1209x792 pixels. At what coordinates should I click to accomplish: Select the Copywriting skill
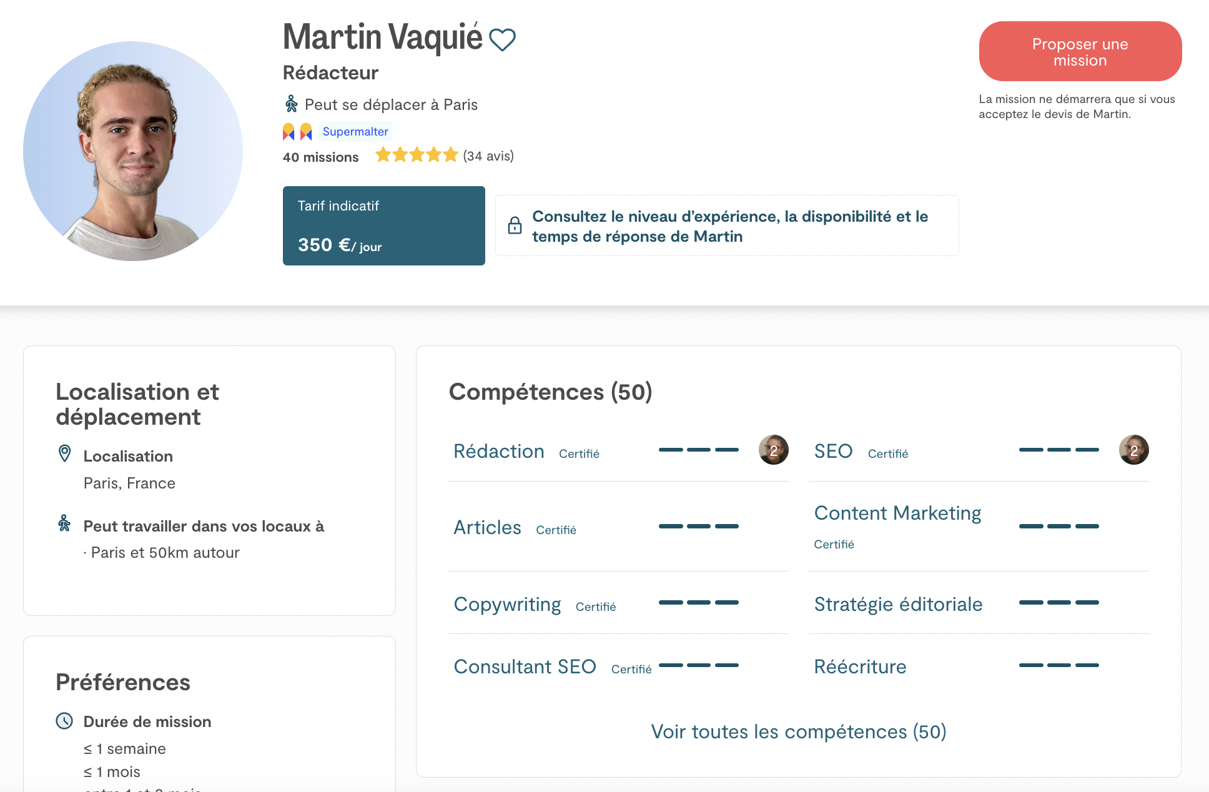click(x=507, y=605)
